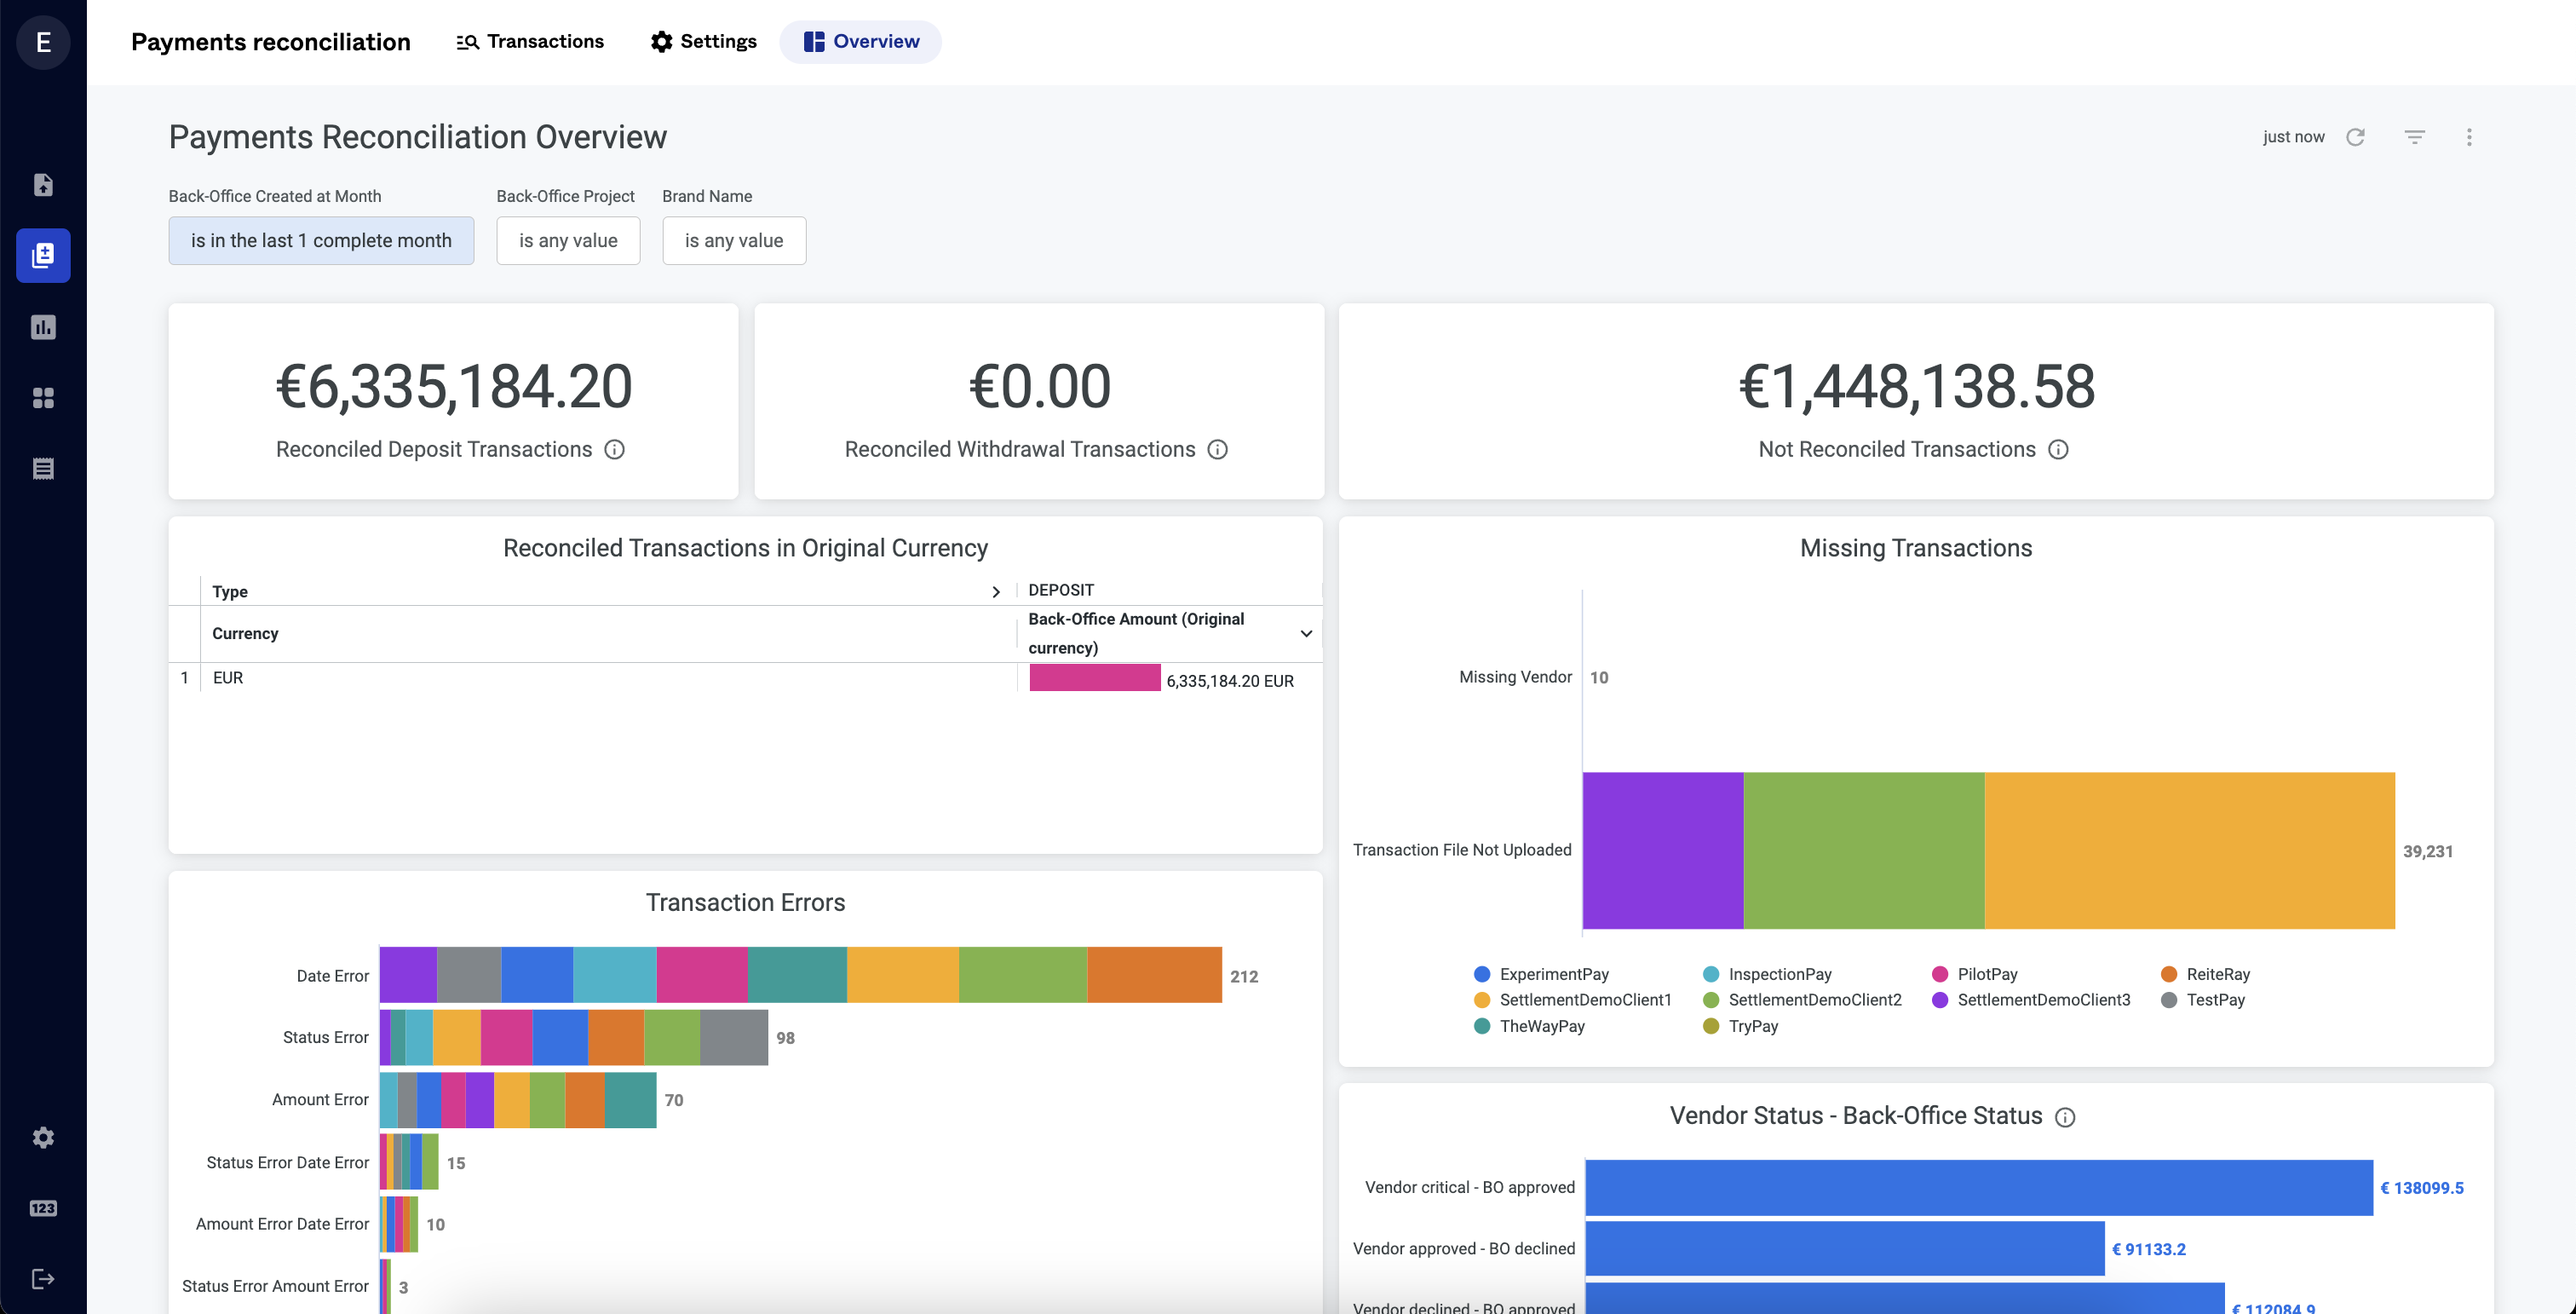This screenshot has height=1314, width=2576.
Task: Open the Overview tab
Action: [x=860, y=41]
